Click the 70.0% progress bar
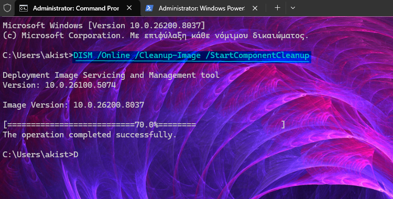Viewport: 393px width, 199px height. pyautogui.click(x=144, y=124)
